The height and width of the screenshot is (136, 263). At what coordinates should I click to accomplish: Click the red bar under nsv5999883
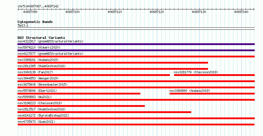136,100
